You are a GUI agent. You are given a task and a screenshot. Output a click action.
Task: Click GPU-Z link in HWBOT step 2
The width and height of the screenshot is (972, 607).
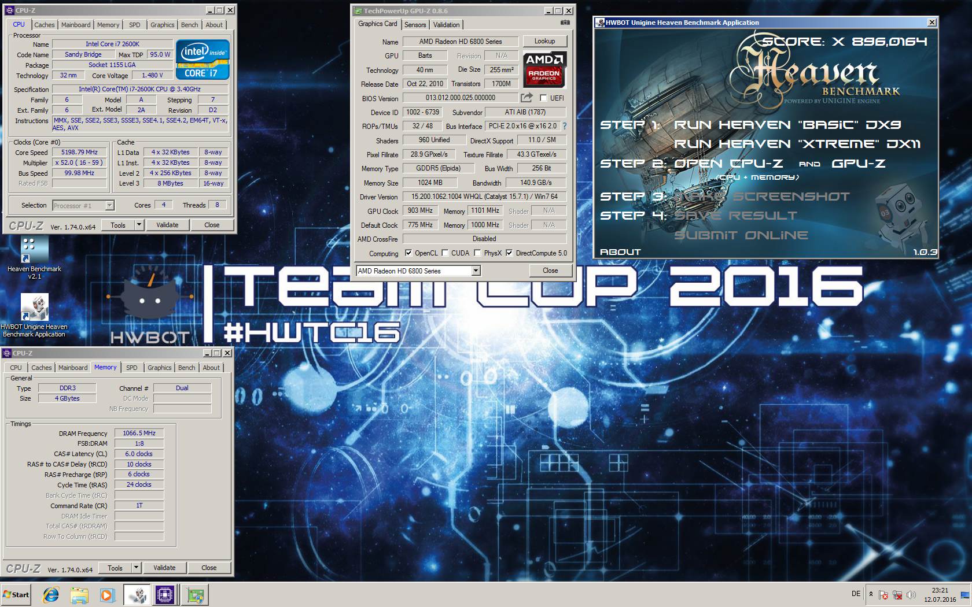[859, 164]
